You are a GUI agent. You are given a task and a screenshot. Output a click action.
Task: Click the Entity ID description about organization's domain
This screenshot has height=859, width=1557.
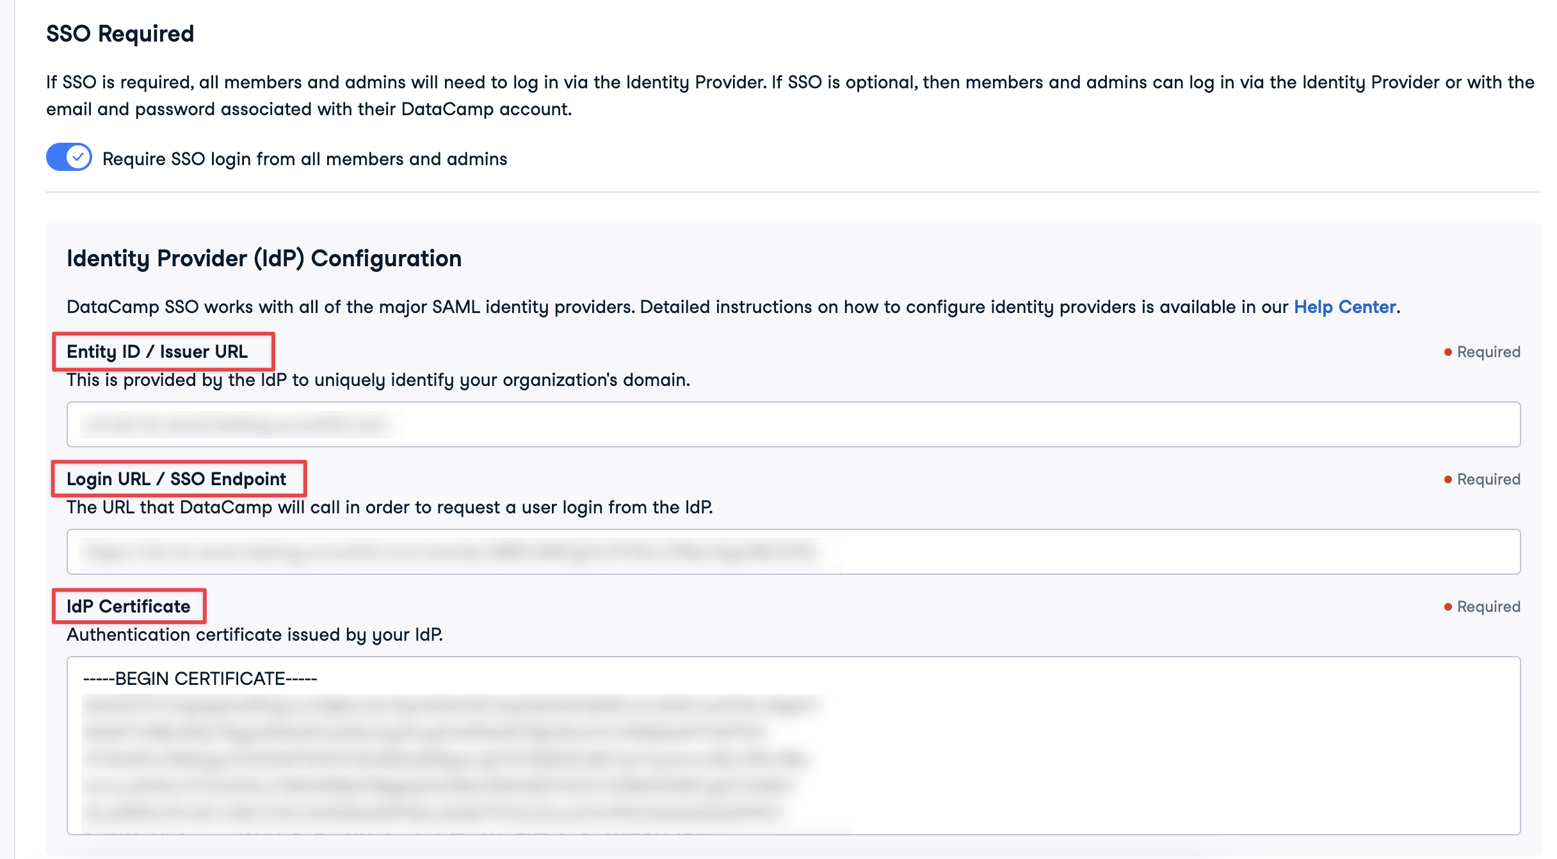point(378,380)
